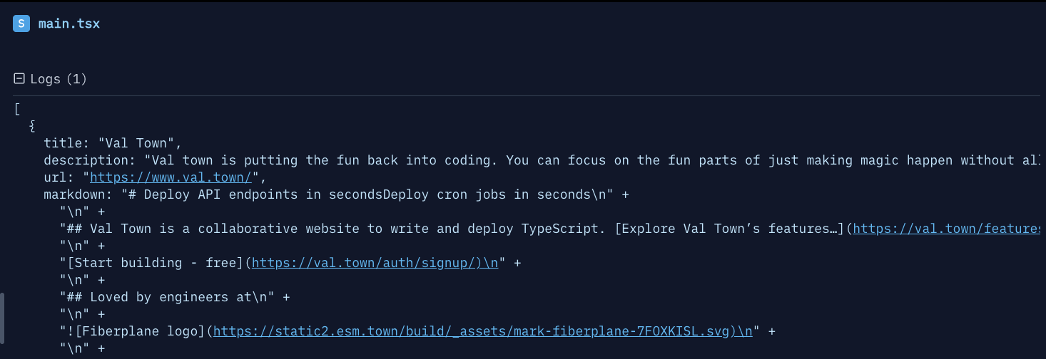Click the "[Start building - free]" text
The image size is (1046, 359).
(x=152, y=263)
